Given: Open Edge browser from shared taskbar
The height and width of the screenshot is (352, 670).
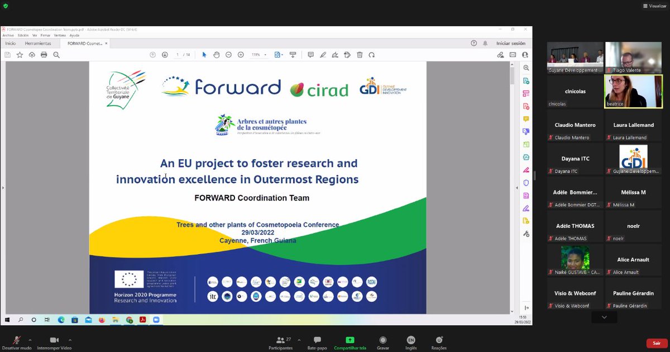Looking at the screenshot, I should (x=61, y=320).
